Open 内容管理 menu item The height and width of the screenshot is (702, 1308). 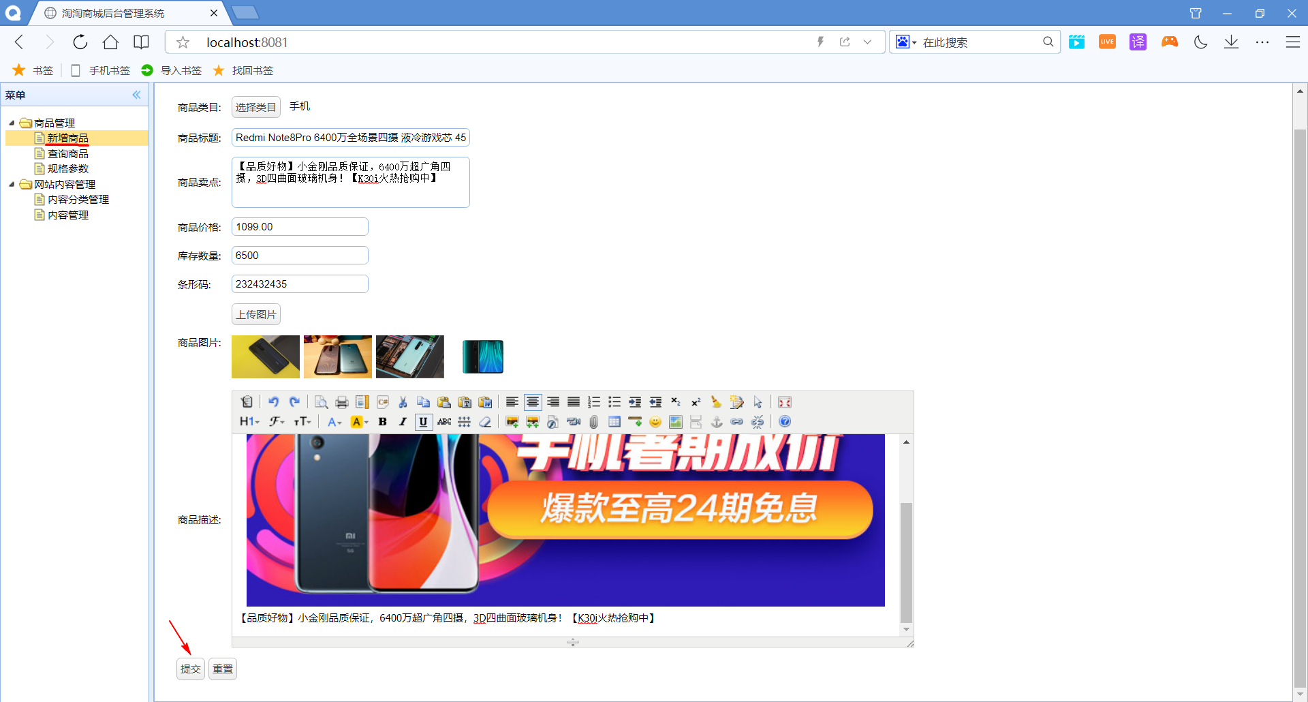click(x=68, y=215)
